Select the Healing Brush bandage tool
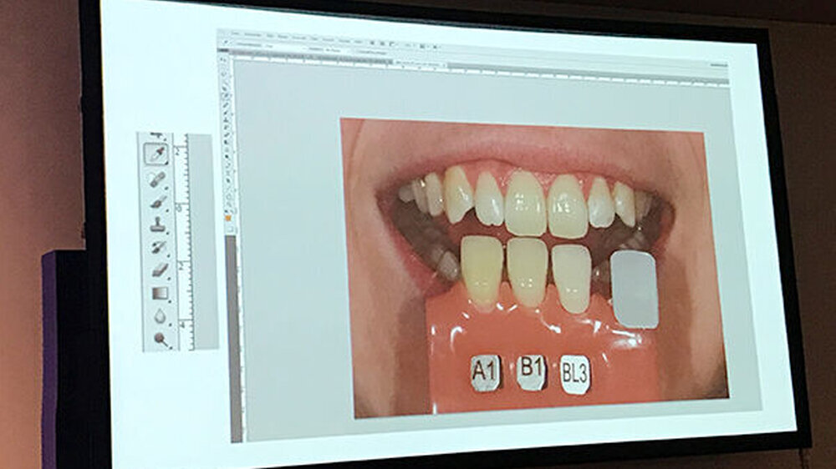 click(156, 179)
